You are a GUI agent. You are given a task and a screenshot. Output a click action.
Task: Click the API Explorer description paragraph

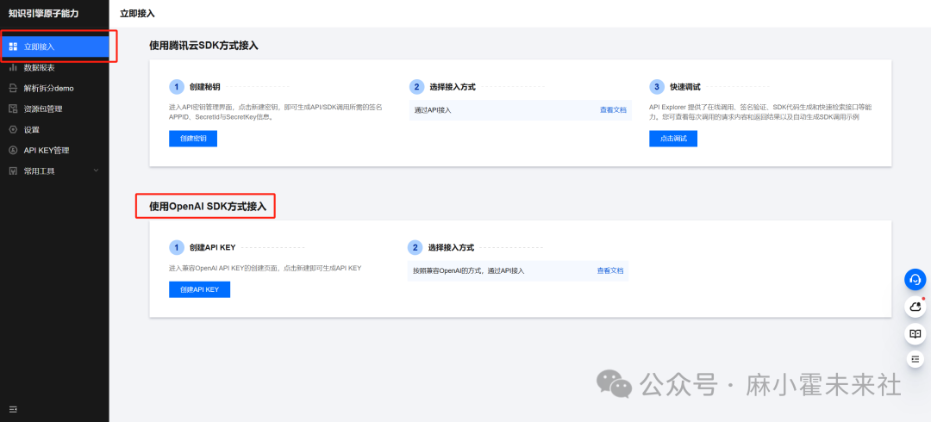(x=760, y=112)
